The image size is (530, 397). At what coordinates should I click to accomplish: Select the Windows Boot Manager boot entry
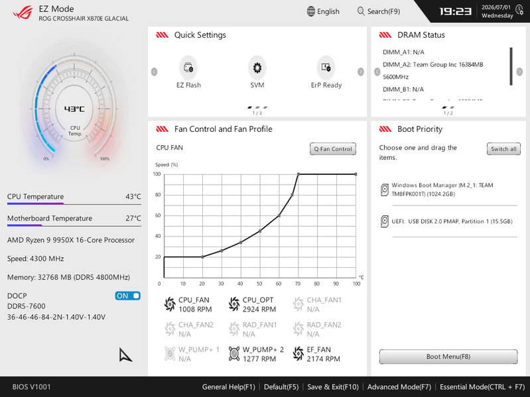point(448,190)
